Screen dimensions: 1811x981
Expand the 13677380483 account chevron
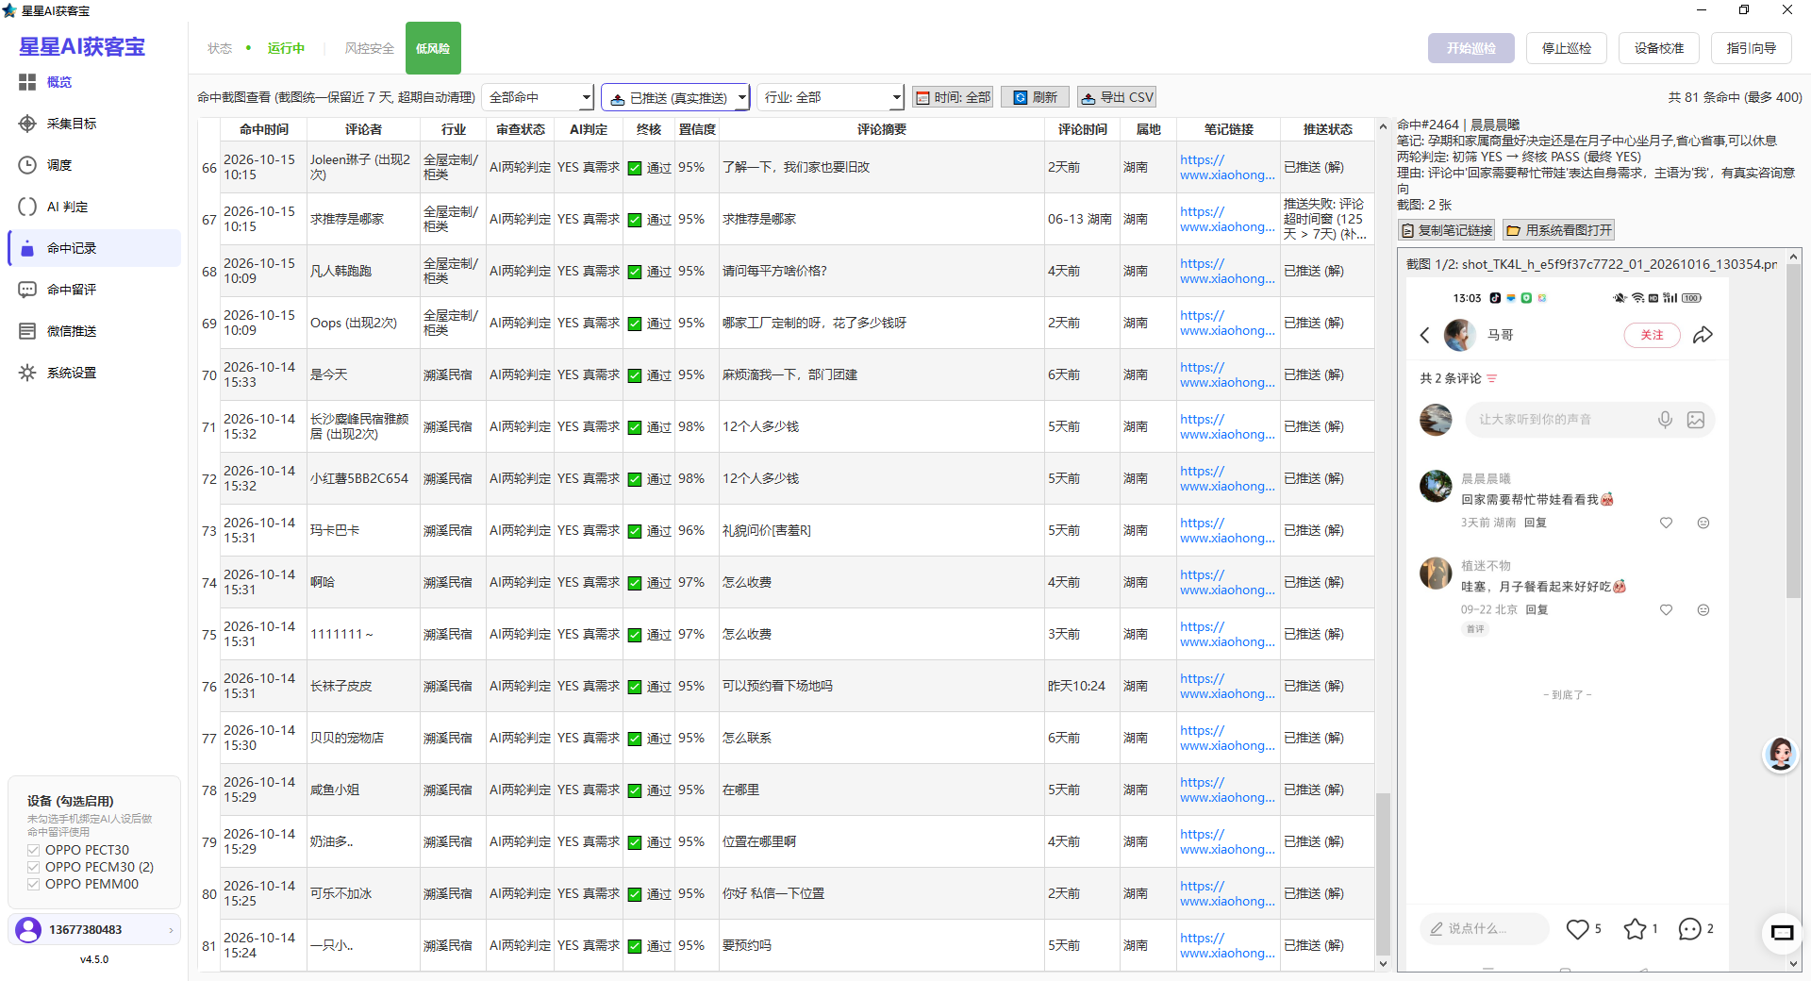tap(171, 930)
